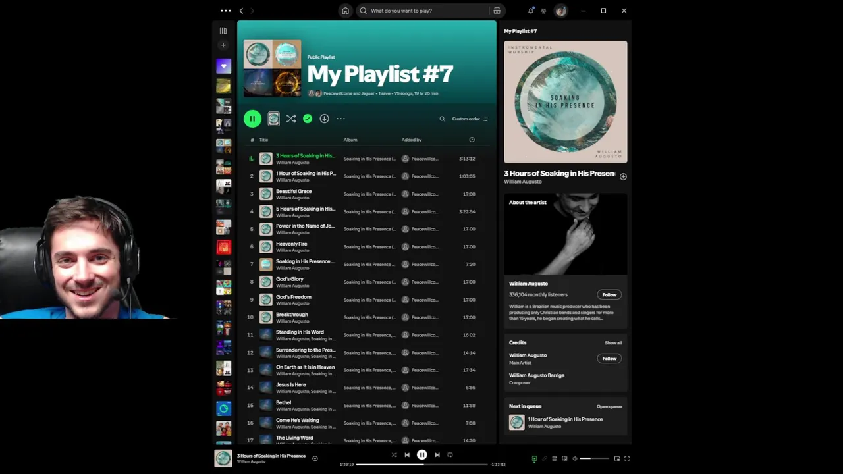Open the My Playlist #7 cover collage
The height and width of the screenshot is (474, 843).
point(272,68)
